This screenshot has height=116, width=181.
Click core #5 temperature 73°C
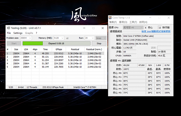pyautogui.click(x=134, y=92)
